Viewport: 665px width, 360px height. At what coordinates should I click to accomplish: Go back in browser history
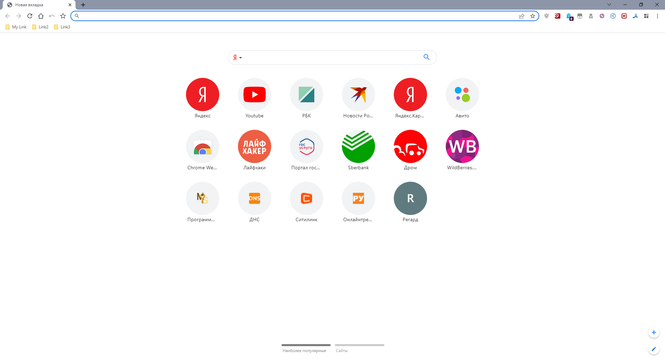(8, 16)
